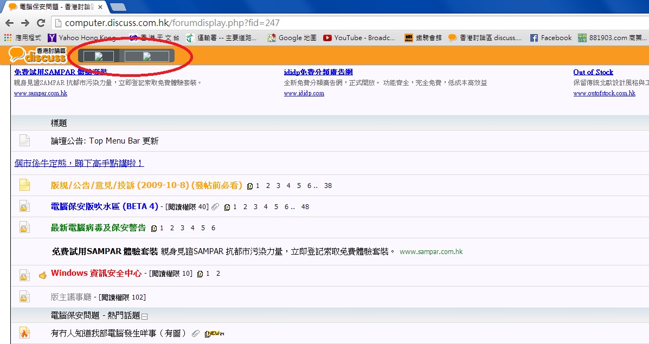Click yellow folder icon beside 版規/公告
Screen dimensions: 649x344
coord(24,185)
